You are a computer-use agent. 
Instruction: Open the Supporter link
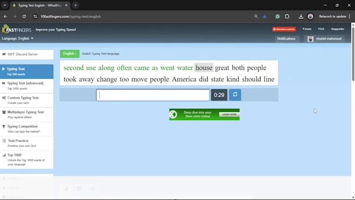point(338,29)
